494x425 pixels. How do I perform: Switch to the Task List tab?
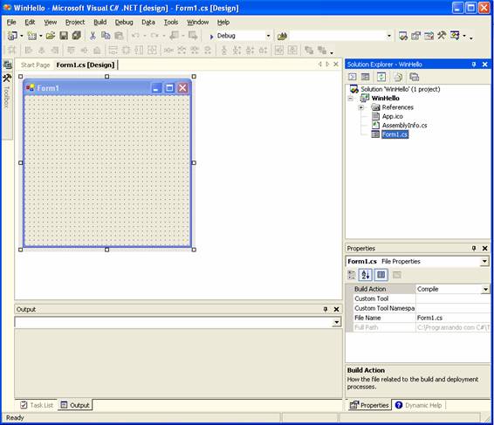pyautogui.click(x=37, y=405)
